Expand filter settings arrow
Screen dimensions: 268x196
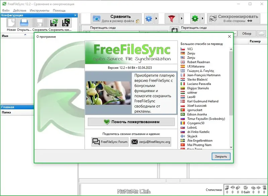[182, 18]
